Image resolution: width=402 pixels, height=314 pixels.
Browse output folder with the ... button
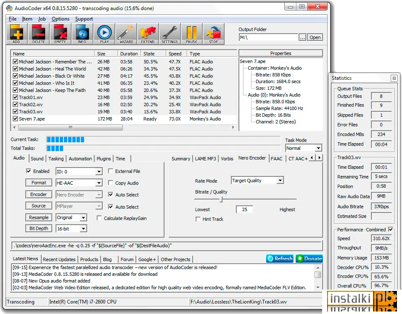pos(302,37)
